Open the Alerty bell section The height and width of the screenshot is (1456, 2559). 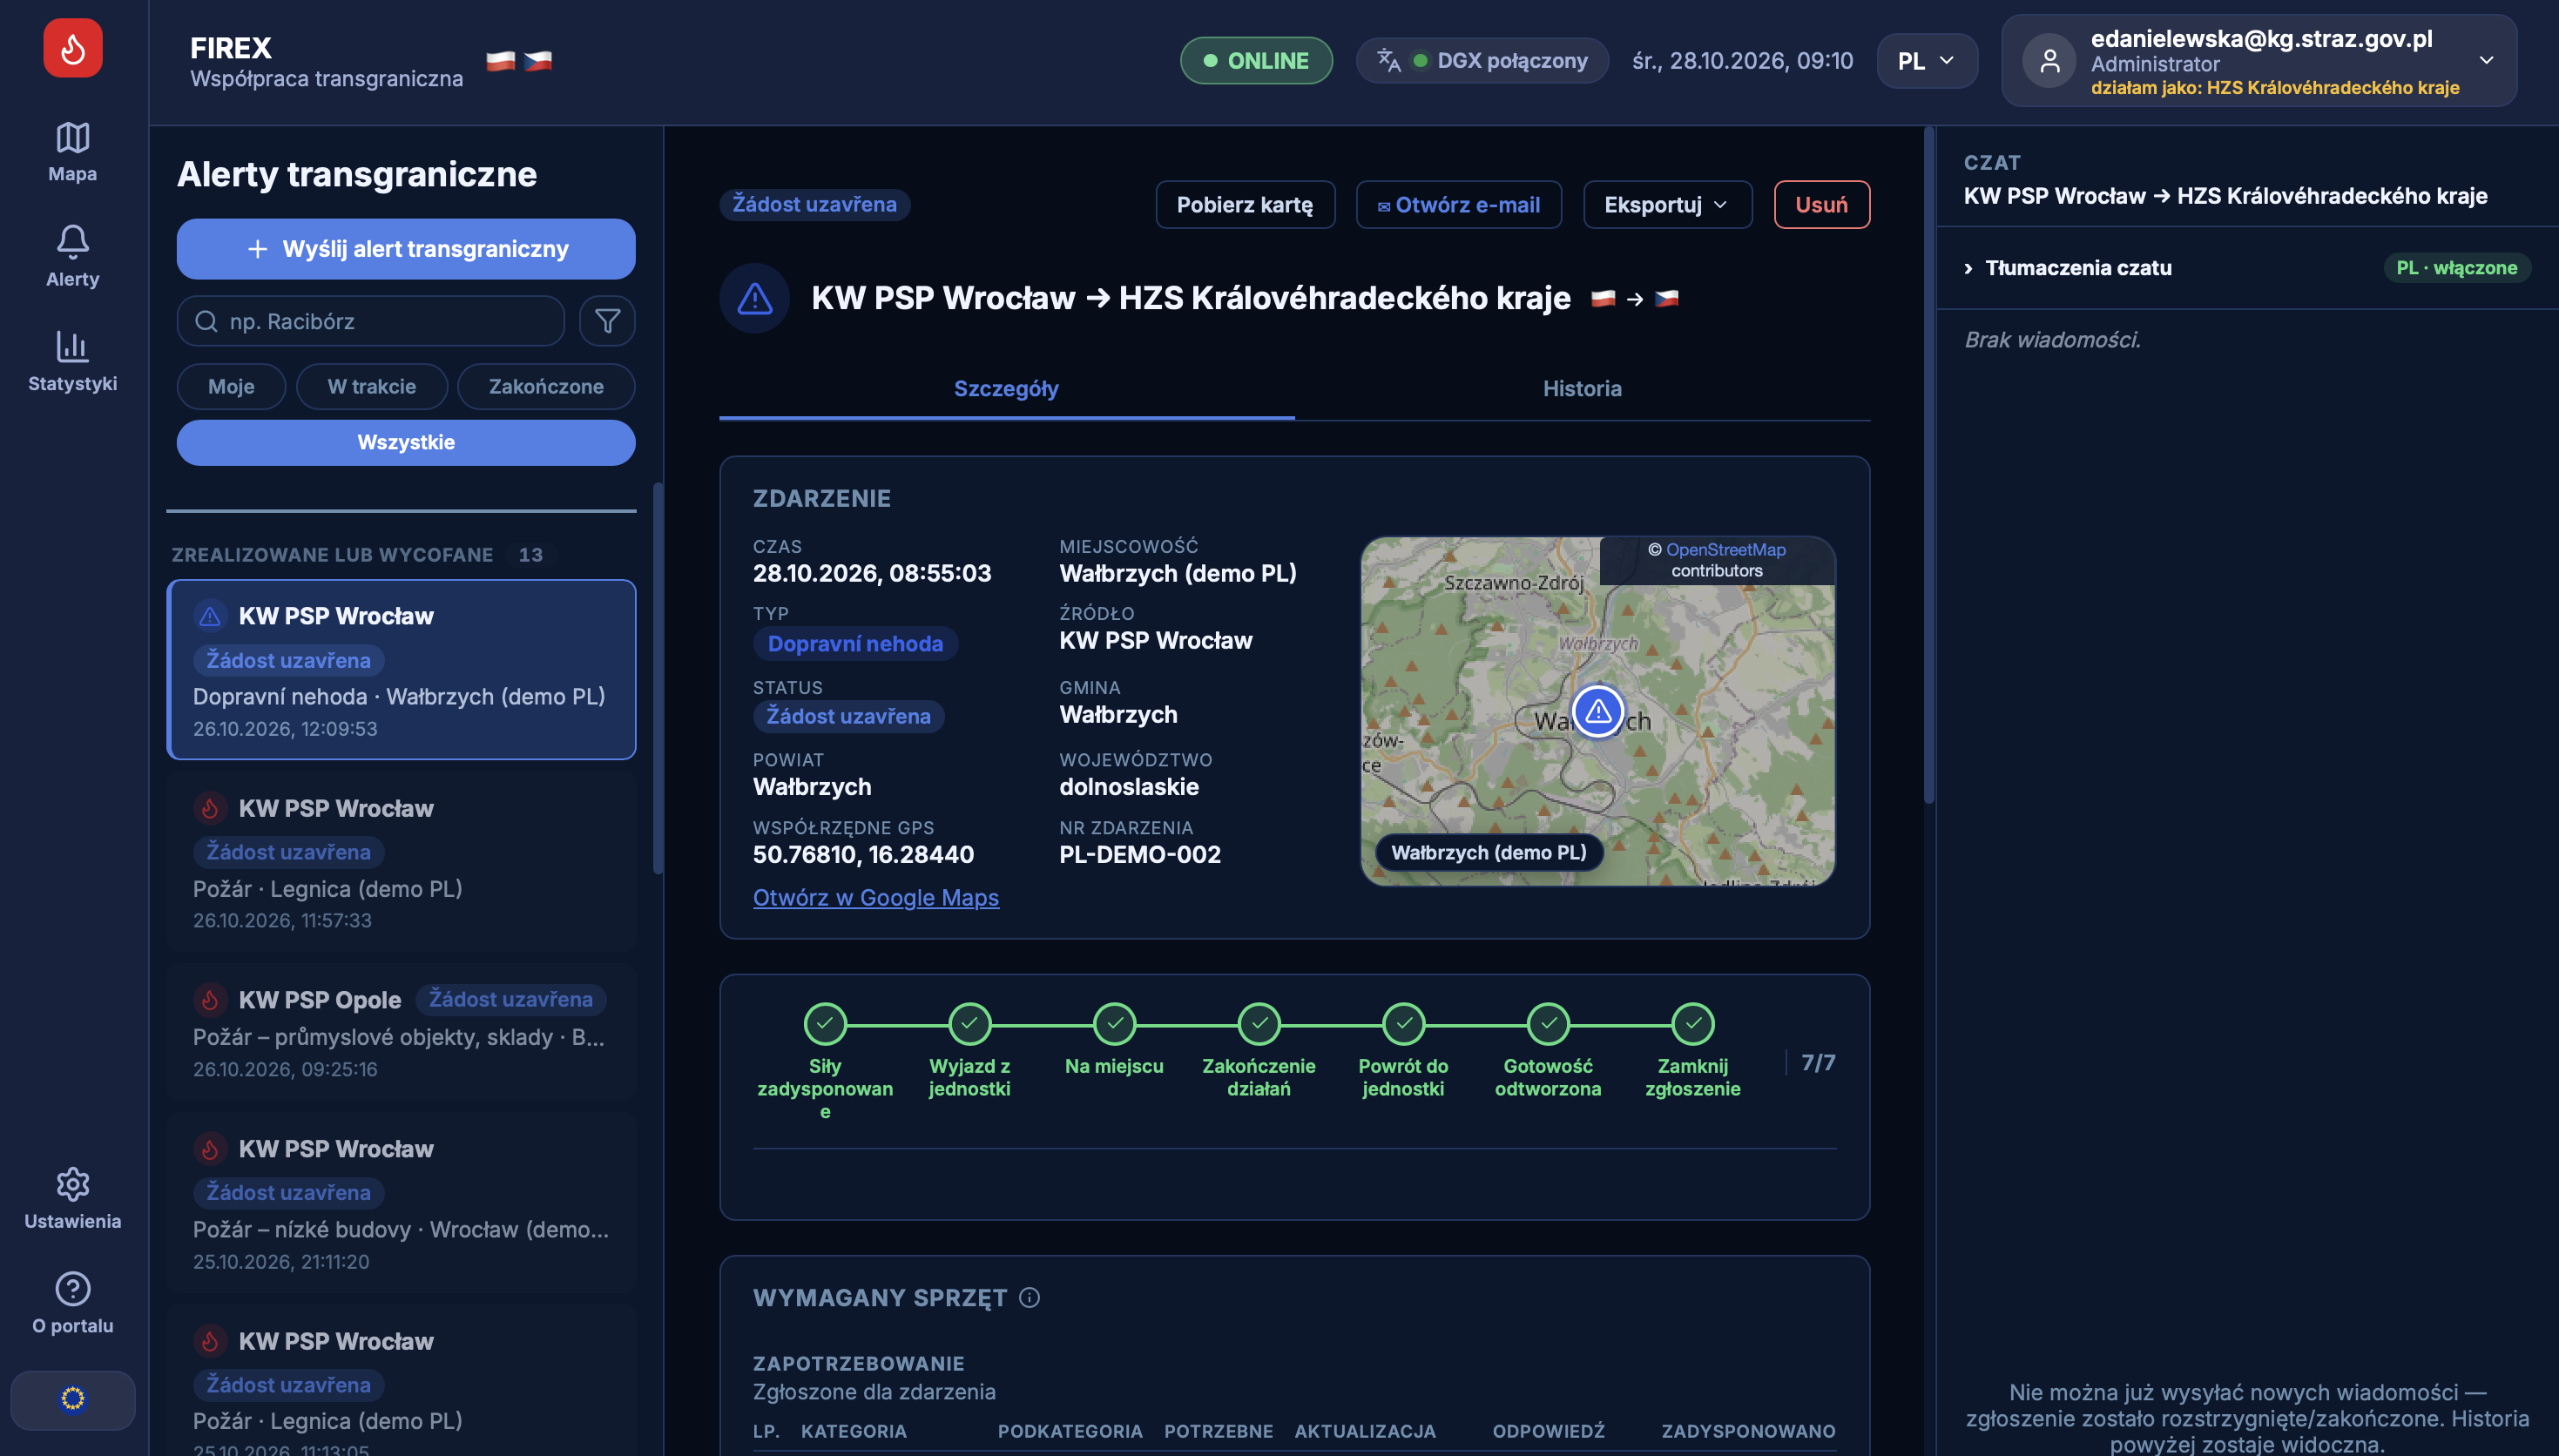pyautogui.click(x=73, y=257)
